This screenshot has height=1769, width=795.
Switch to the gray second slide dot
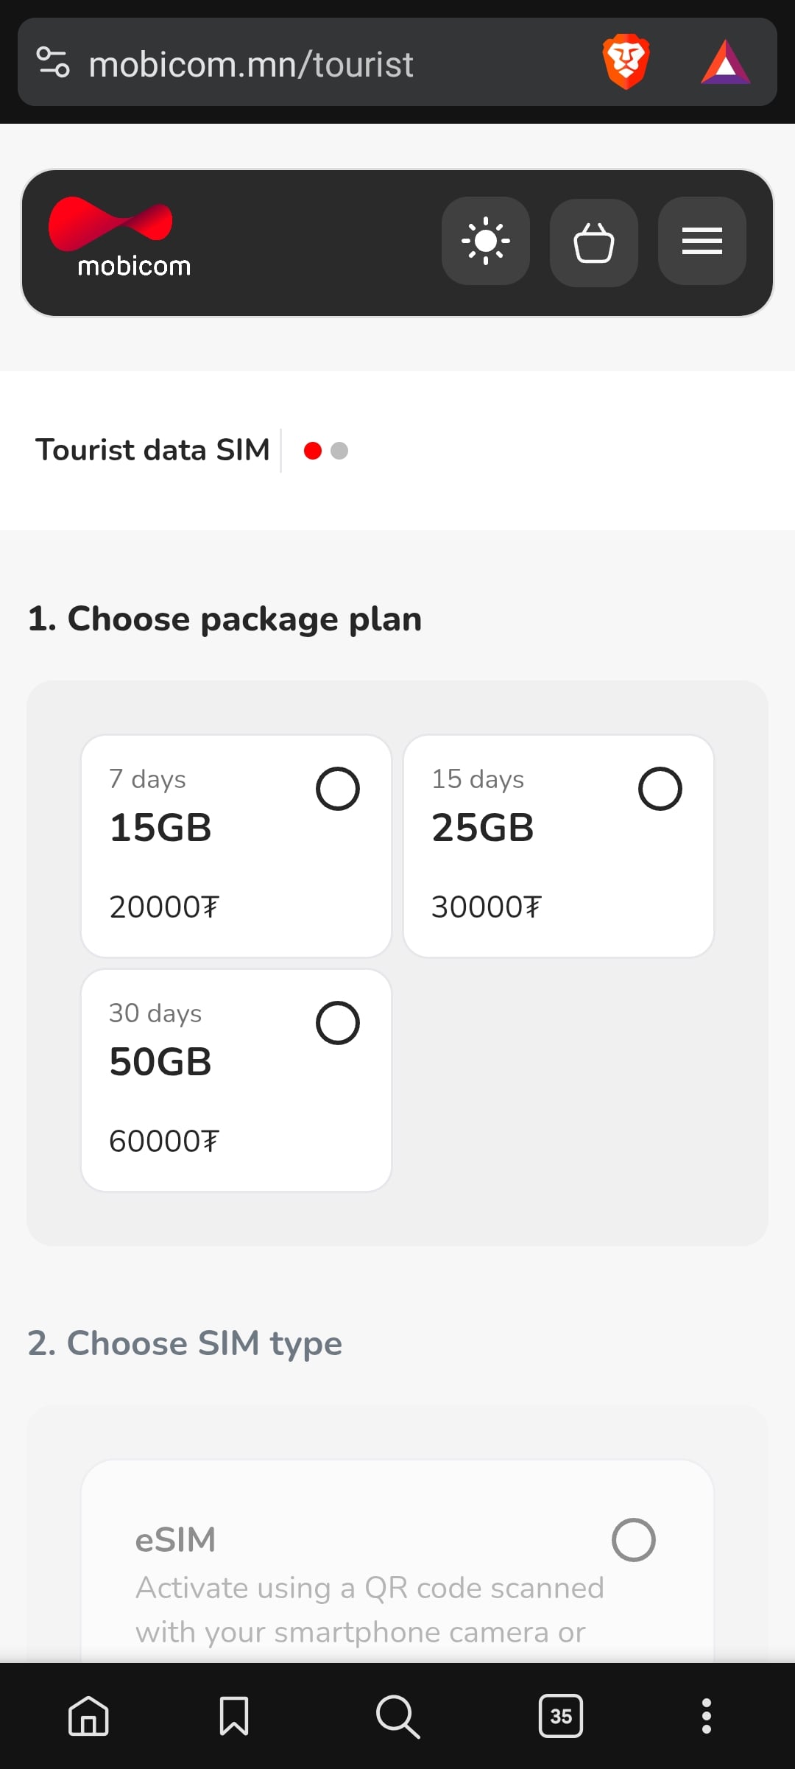(x=339, y=450)
